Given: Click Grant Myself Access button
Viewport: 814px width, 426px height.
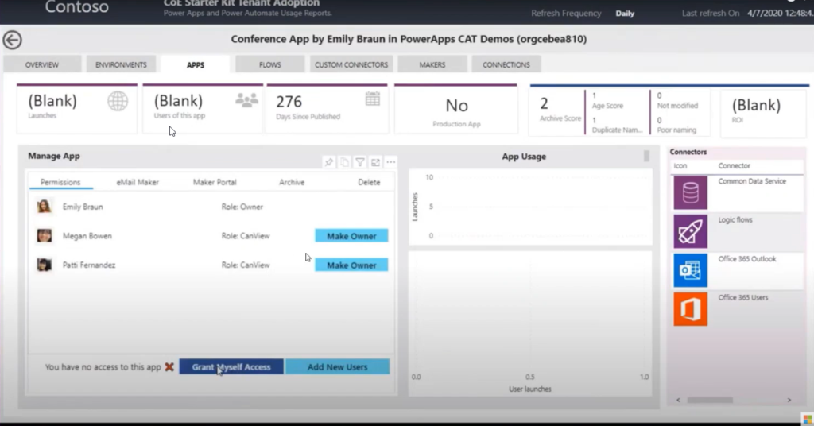Looking at the screenshot, I should pos(231,367).
